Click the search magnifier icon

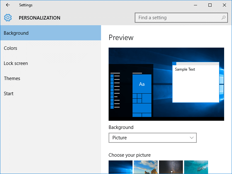[223, 18]
